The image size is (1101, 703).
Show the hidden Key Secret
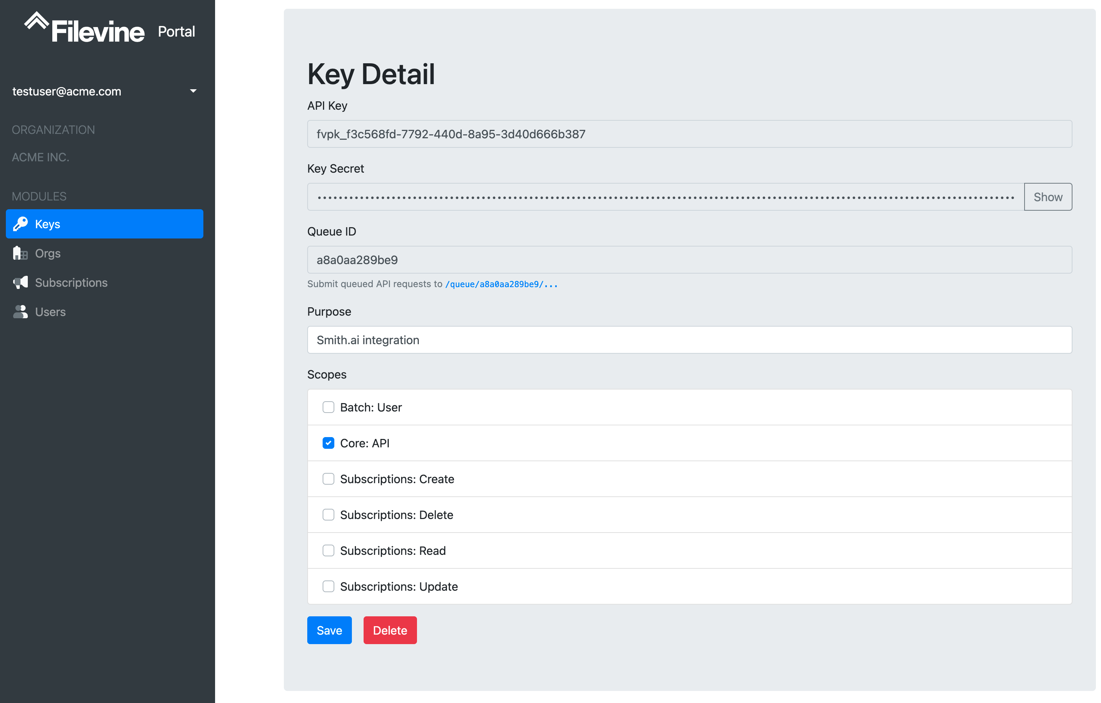tap(1048, 197)
